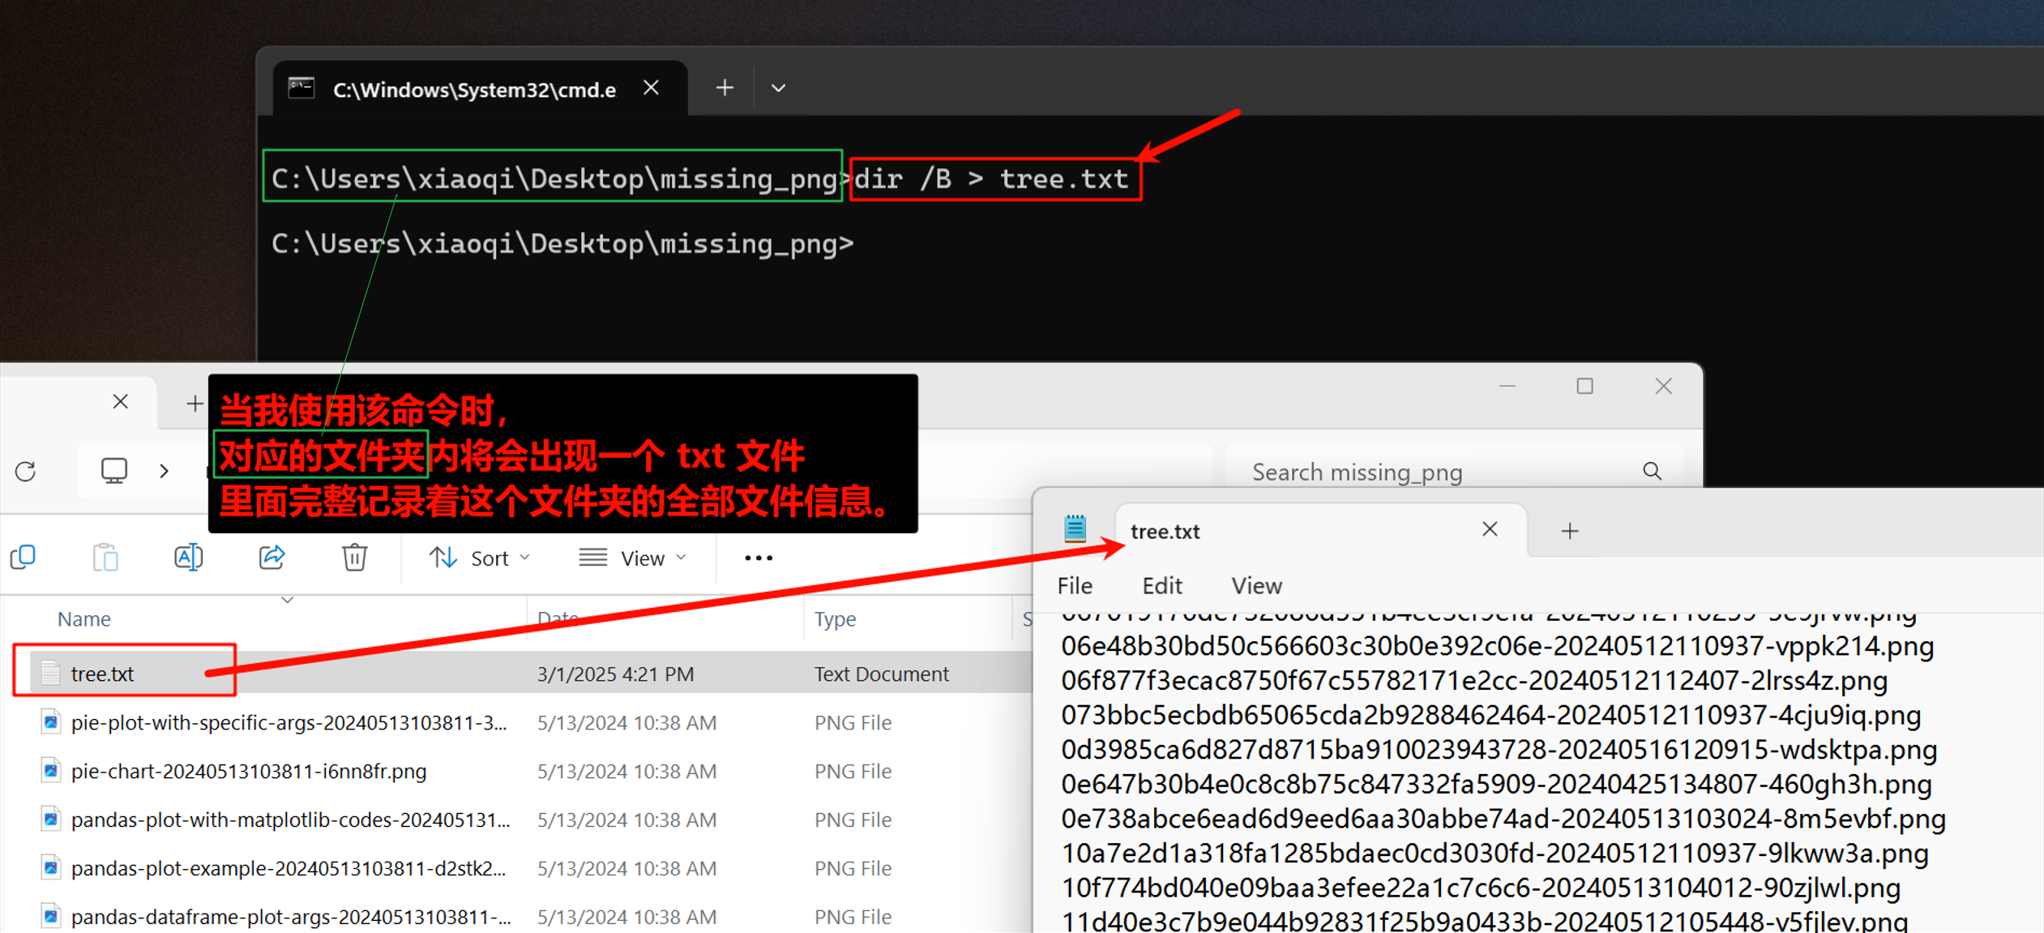Open Notepad File menu
Image resolution: width=2044 pixels, height=933 pixels.
(1075, 585)
